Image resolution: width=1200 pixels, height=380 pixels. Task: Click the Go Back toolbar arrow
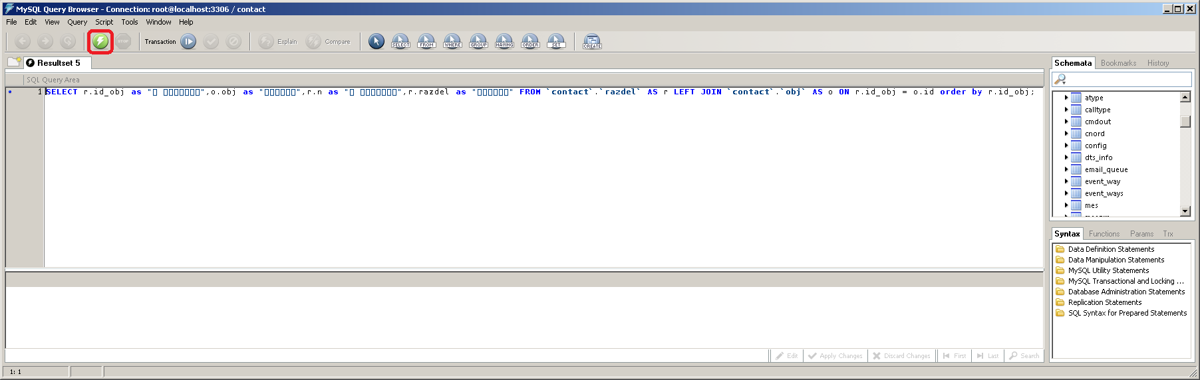[x=23, y=42]
